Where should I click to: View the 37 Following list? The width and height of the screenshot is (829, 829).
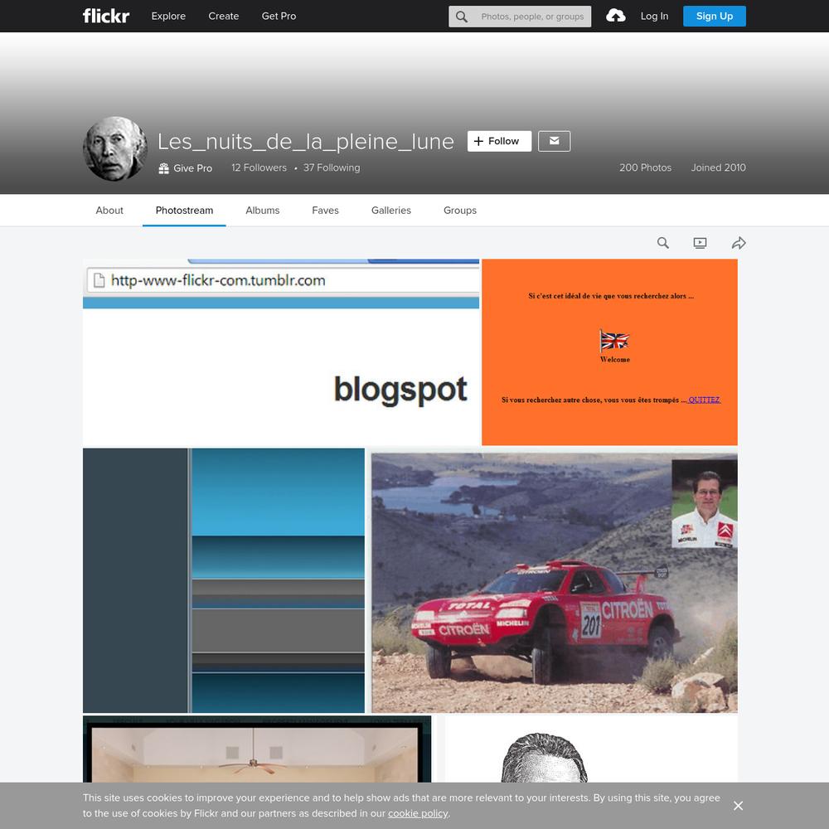click(x=332, y=167)
